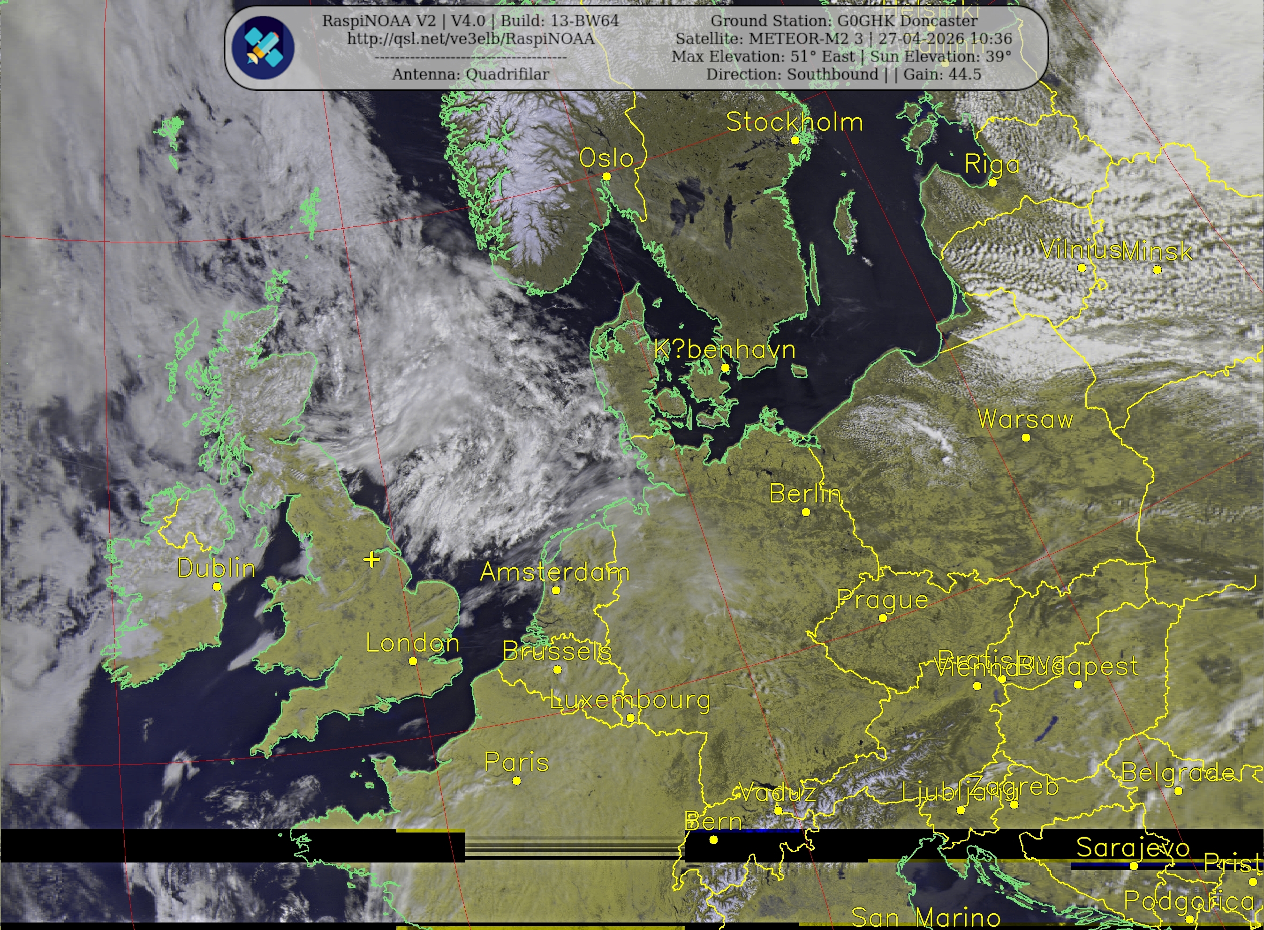The height and width of the screenshot is (930, 1264).
Task: Click the Paris city marker dot
Action: [516, 780]
